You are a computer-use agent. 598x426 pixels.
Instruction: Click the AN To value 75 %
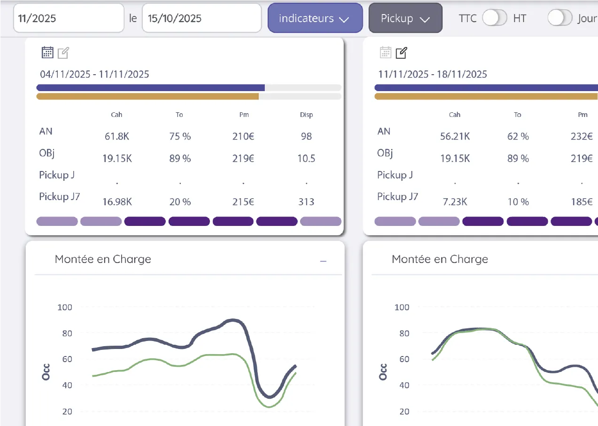click(180, 137)
